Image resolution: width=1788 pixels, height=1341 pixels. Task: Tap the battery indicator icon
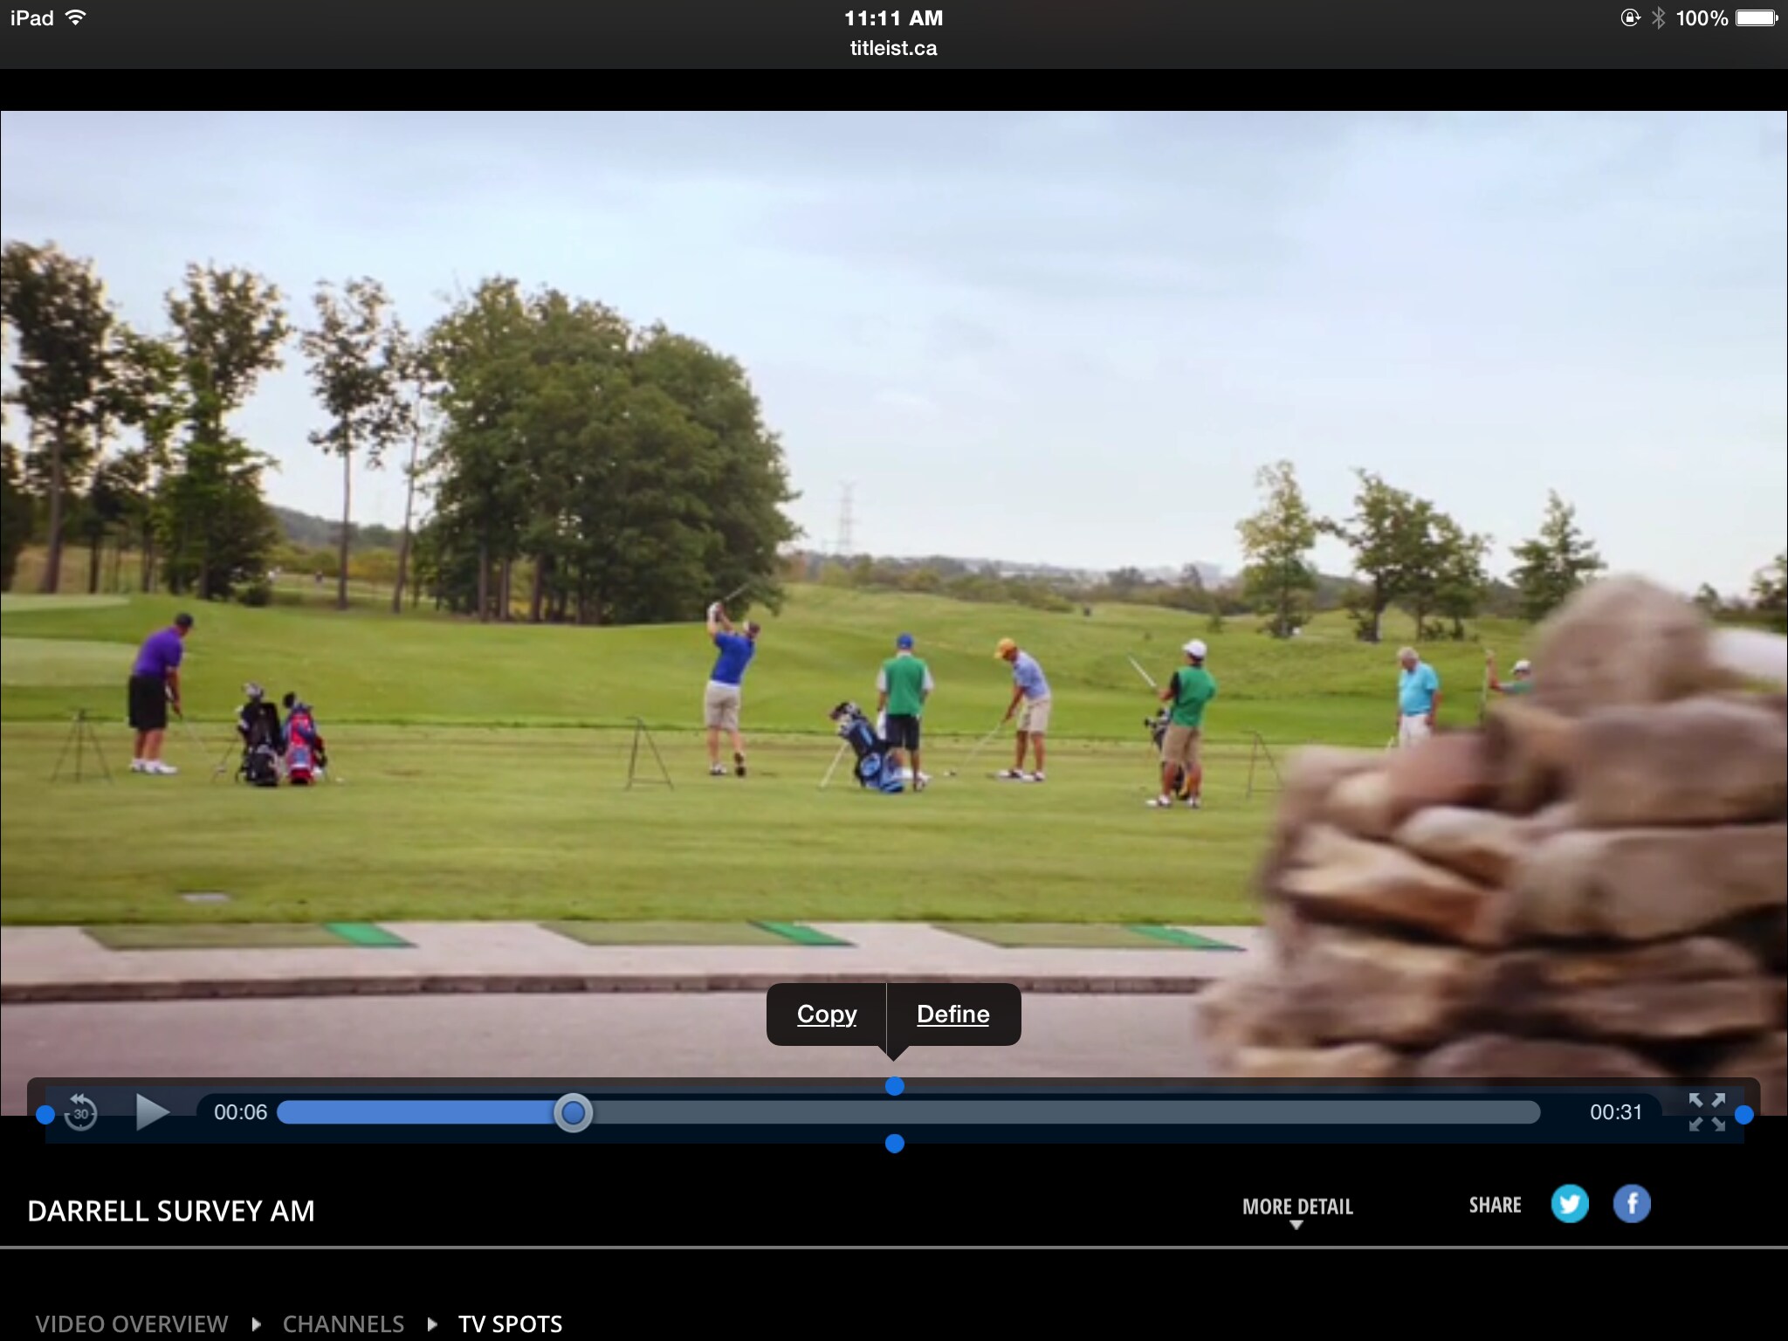tap(1756, 18)
